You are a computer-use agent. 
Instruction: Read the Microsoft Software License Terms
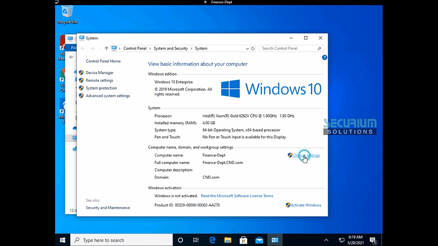tap(237, 196)
